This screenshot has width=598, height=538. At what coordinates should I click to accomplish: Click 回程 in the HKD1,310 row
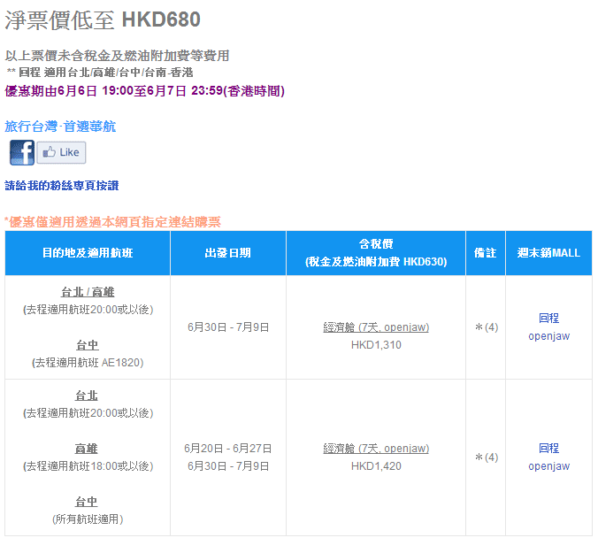point(548,319)
